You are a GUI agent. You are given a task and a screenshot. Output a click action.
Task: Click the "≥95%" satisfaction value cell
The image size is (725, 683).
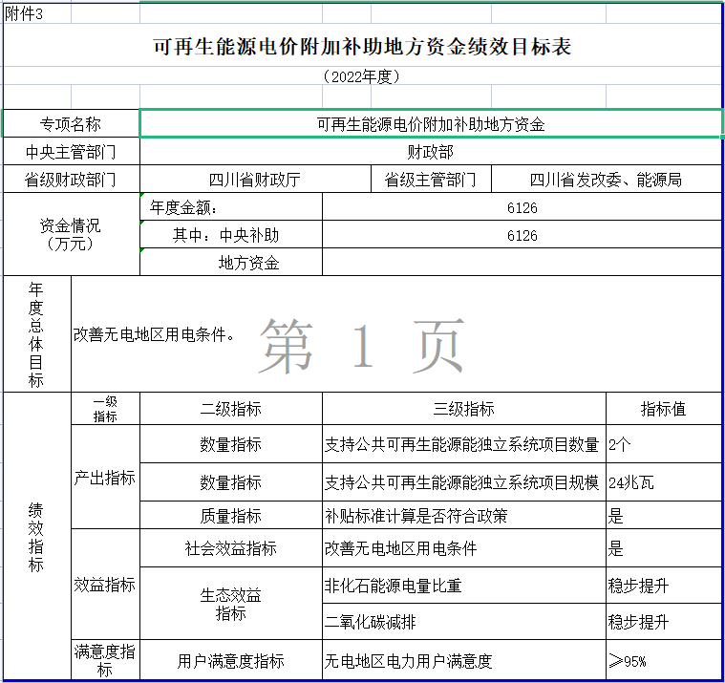coord(663,660)
